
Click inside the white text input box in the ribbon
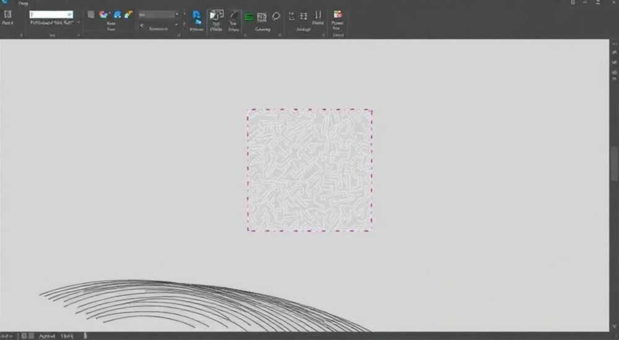pos(48,15)
